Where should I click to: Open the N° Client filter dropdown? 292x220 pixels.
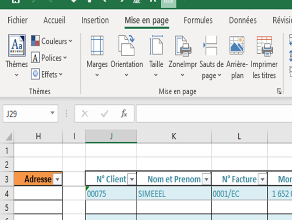click(132, 179)
